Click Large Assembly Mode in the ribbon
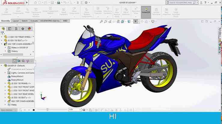This screenshot has width=222, height=124. pos(176,12)
